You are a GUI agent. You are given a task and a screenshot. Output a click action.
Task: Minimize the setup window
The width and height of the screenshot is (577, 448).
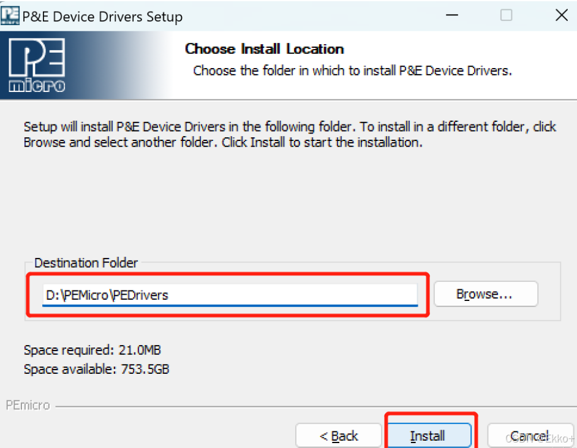click(x=452, y=15)
